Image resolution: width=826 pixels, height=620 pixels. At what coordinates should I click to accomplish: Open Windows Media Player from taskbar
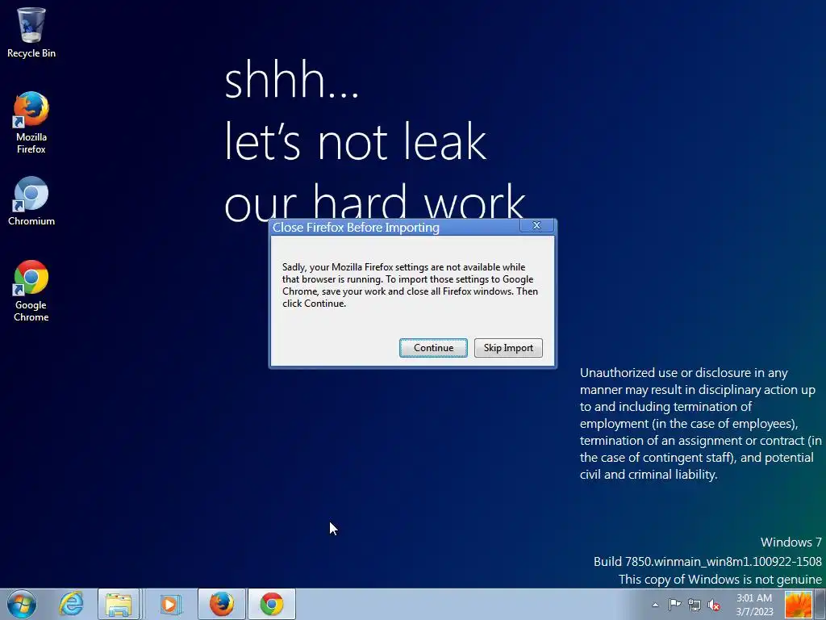169,604
